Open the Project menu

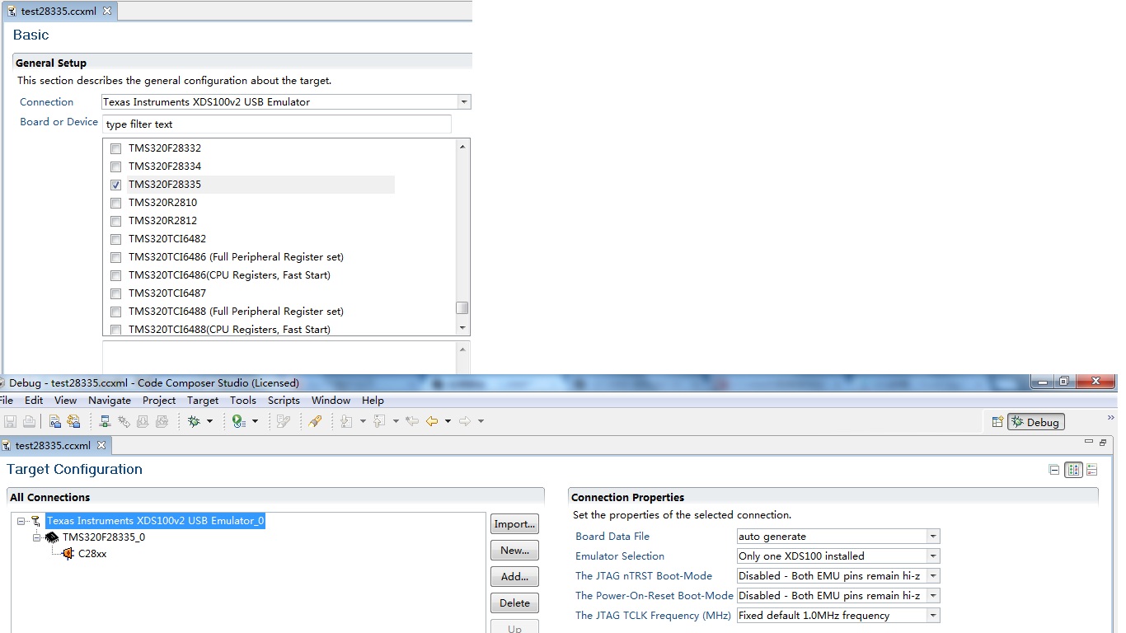(x=159, y=401)
